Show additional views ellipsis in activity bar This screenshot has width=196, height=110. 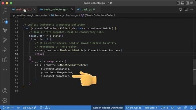[x=5, y=69]
